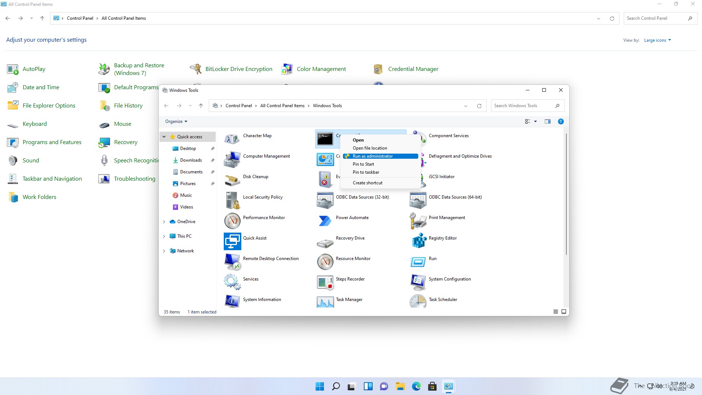Select the Command Prompt icon
The height and width of the screenshot is (395, 702).
point(325,139)
